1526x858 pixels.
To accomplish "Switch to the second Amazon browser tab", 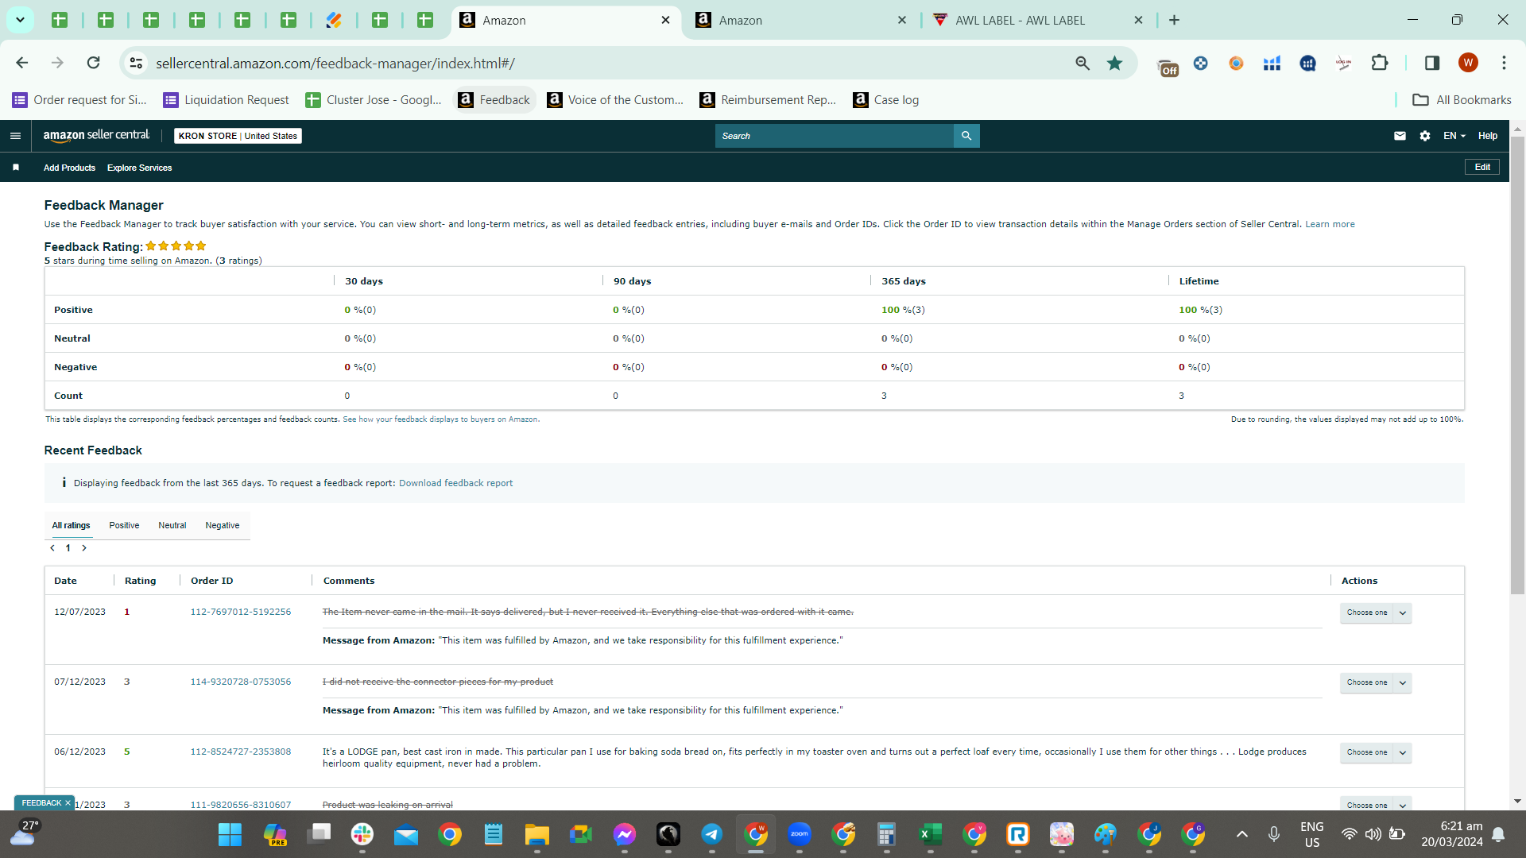I will pyautogui.click(x=800, y=21).
